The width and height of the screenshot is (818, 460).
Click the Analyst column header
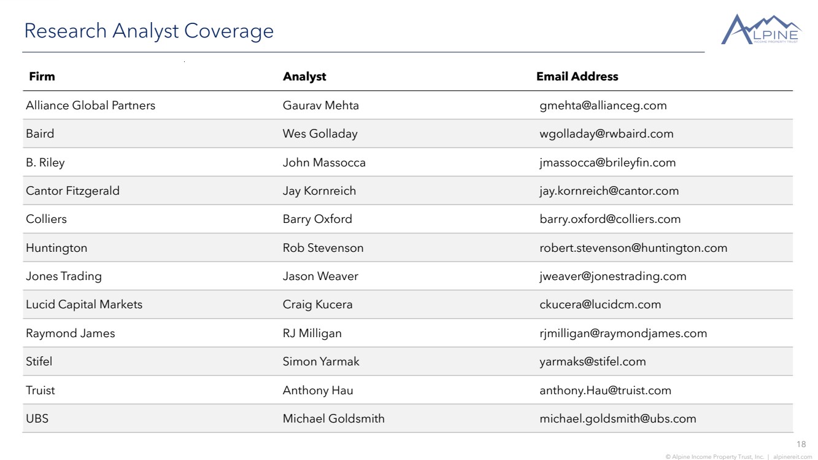point(304,77)
